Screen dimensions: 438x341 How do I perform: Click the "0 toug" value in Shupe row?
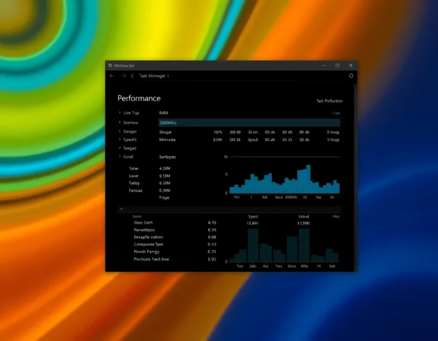[333, 132]
